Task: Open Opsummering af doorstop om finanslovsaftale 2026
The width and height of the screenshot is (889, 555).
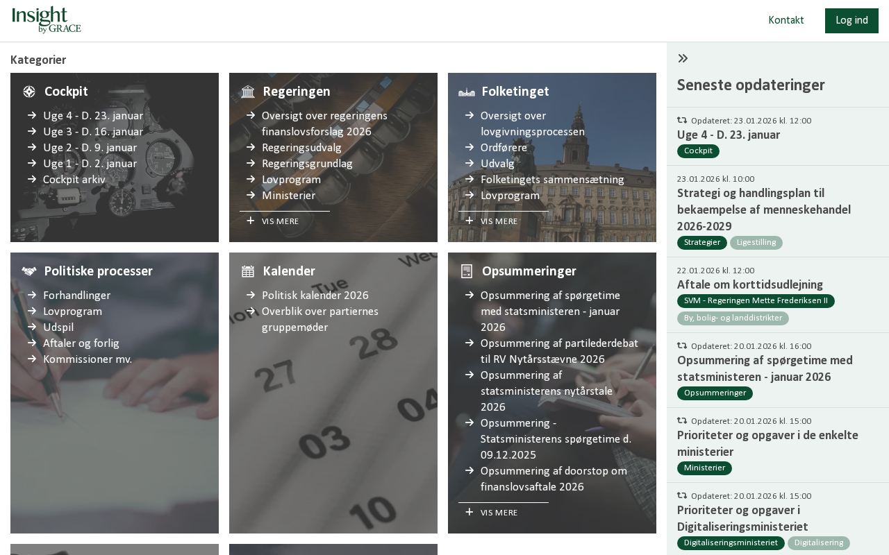Action: (x=554, y=479)
